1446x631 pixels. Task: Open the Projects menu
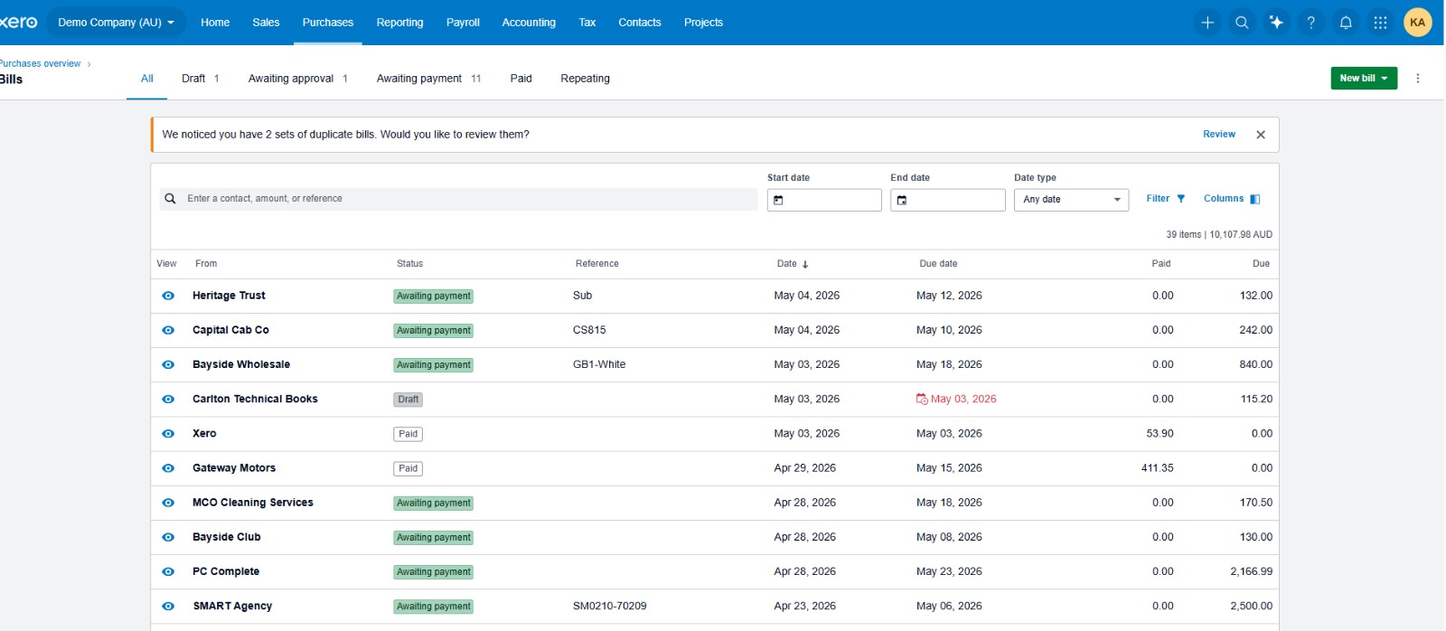click(703, 23)
